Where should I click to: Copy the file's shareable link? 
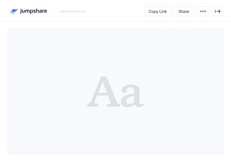point(158,11)
